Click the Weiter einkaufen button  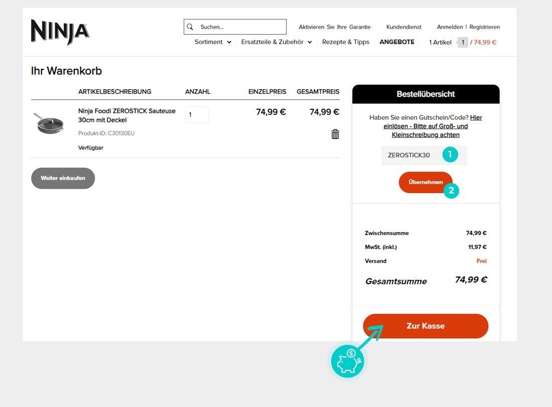click(x=63, y=178)
